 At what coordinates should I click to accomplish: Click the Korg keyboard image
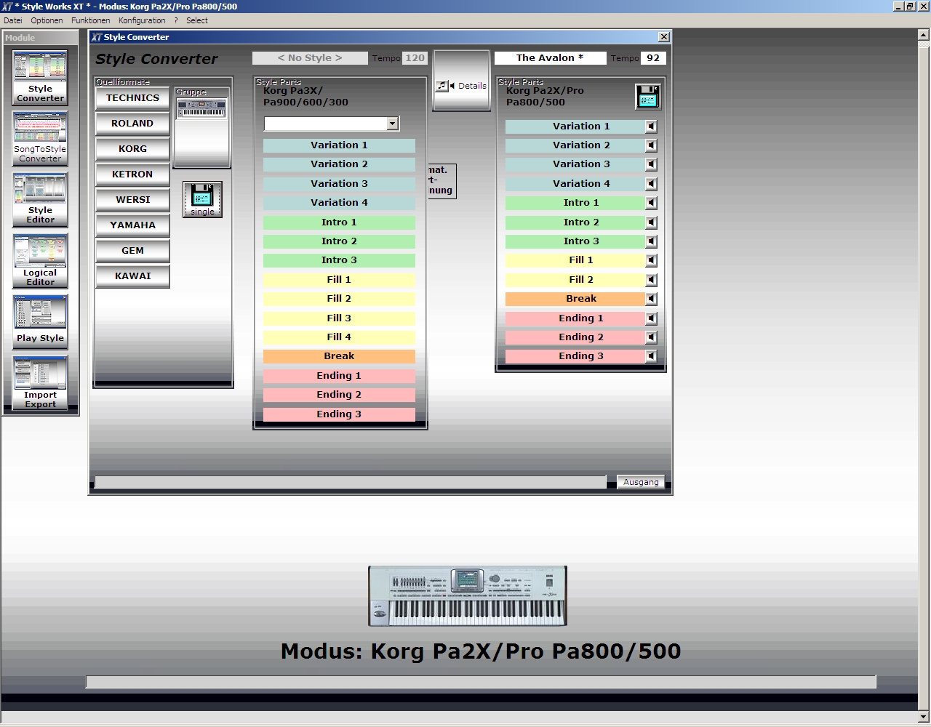click(x=468, y=596)
